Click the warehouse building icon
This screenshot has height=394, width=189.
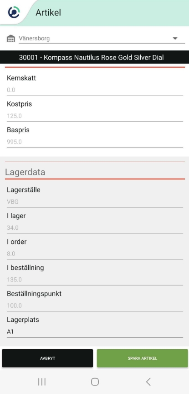(11, 38)
